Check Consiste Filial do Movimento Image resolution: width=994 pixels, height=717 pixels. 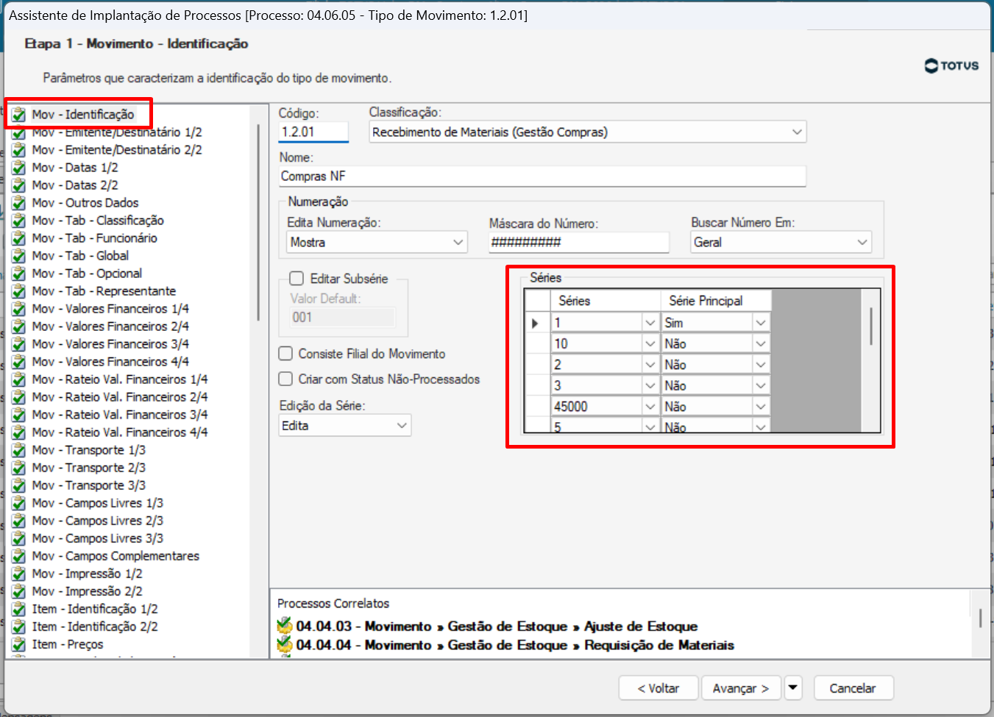coord(285,354)
